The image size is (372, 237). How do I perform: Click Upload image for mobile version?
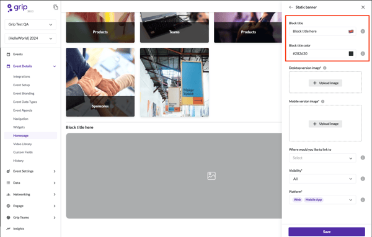click(325, 123)
